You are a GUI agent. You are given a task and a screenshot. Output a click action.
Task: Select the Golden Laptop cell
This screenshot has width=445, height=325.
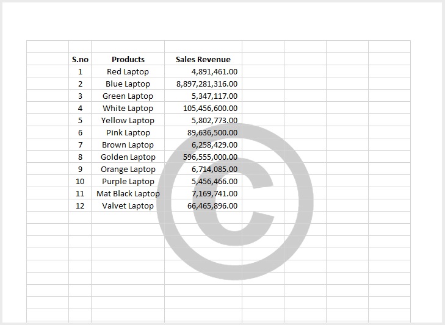128,157
